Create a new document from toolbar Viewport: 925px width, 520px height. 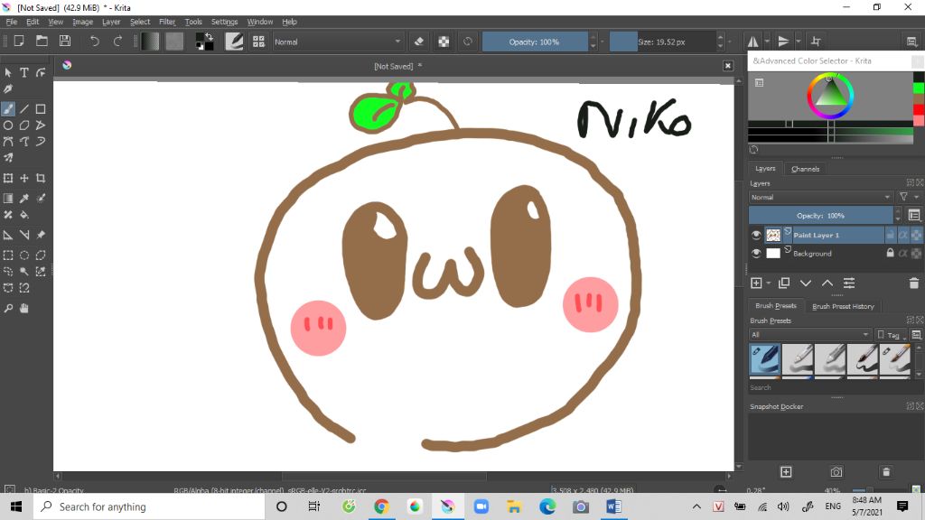click(x=19, y=42)
